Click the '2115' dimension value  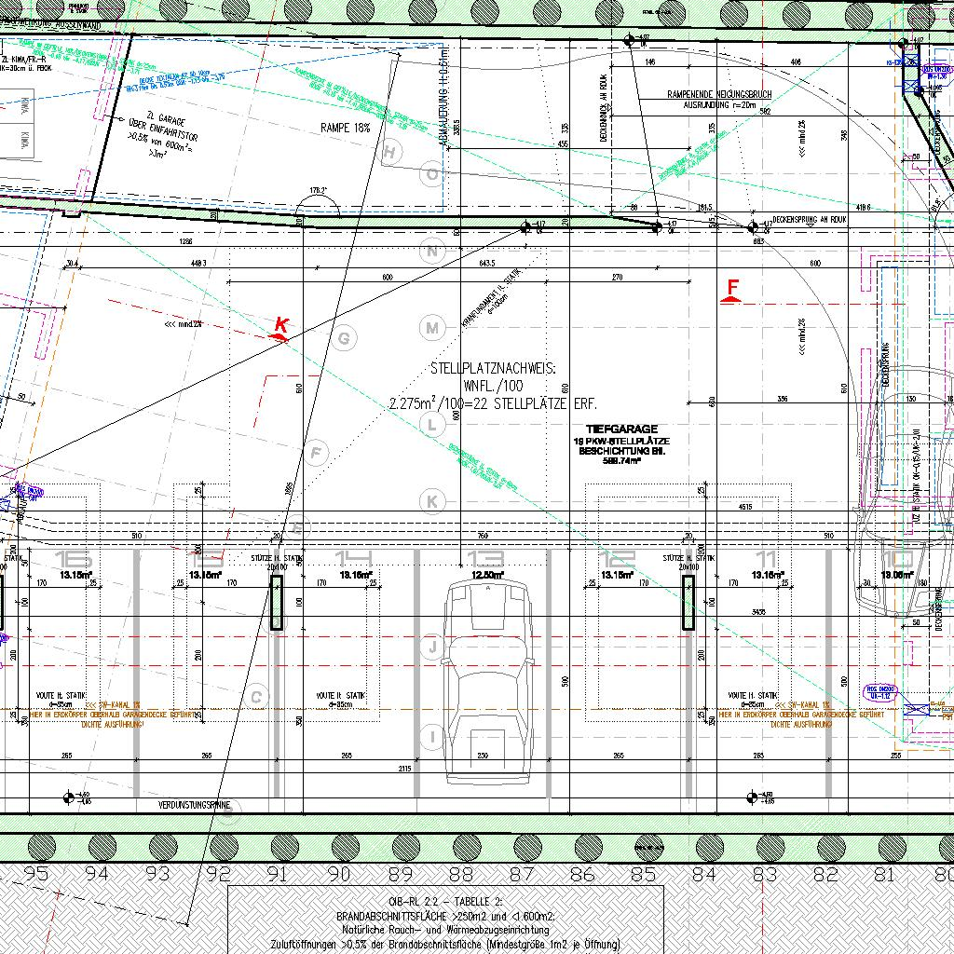404,769
